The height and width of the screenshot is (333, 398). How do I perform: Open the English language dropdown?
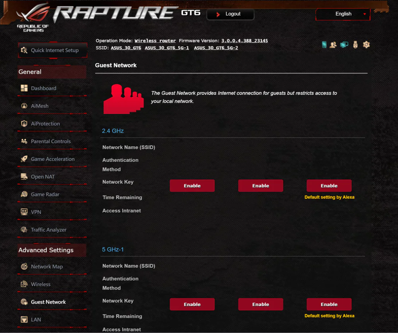pyautogui.click(x=343, y=14)
